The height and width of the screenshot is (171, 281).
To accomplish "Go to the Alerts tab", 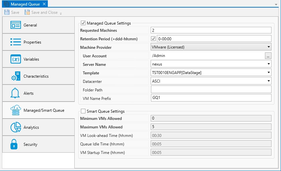I will [x=39, y=93].
